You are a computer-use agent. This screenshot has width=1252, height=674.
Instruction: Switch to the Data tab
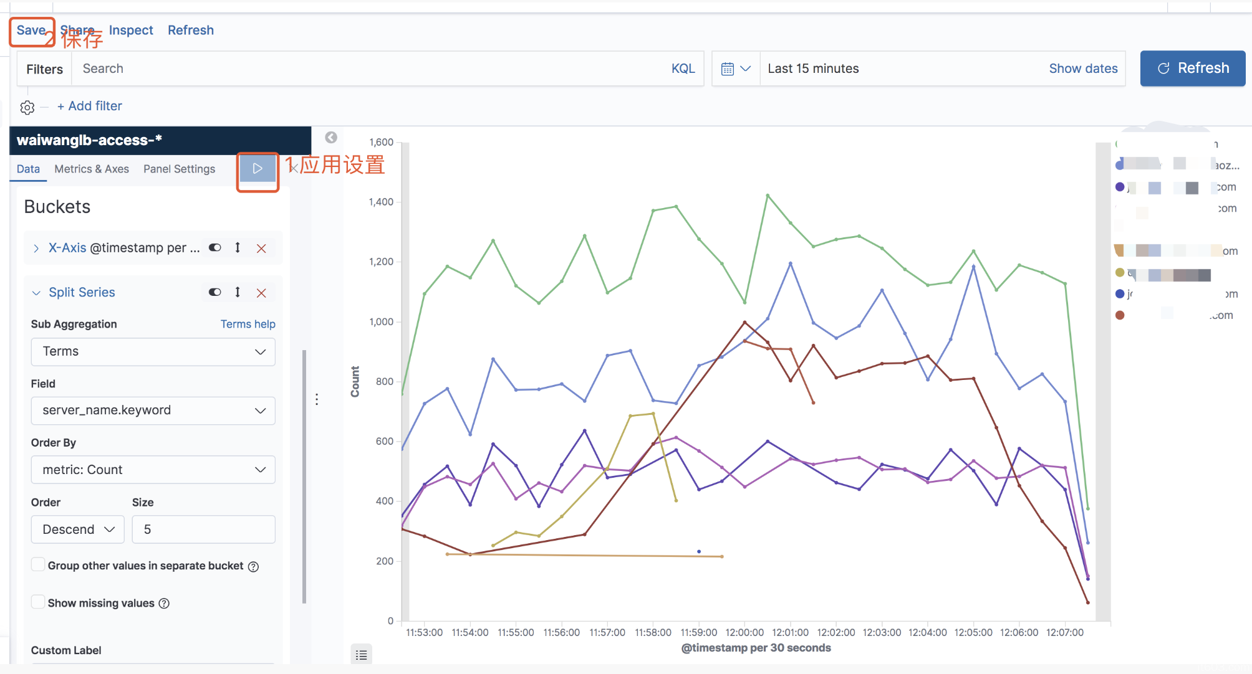tap(28, 169)
